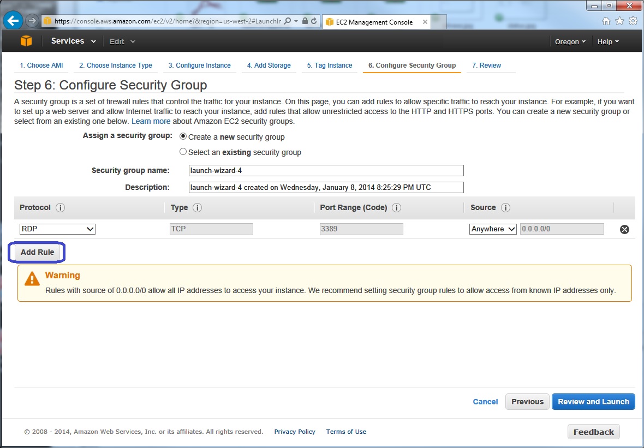Open the browser home icon
Screen dimensions: 644x448
tap(606, 21)
